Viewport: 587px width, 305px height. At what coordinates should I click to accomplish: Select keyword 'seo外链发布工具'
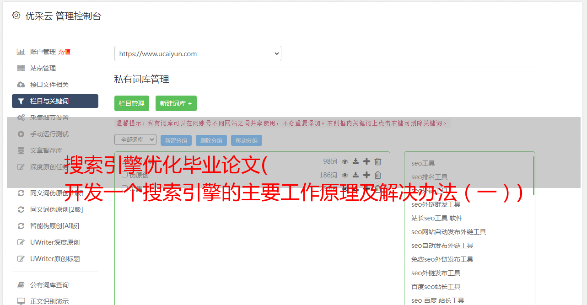click(x=436, y=273)
